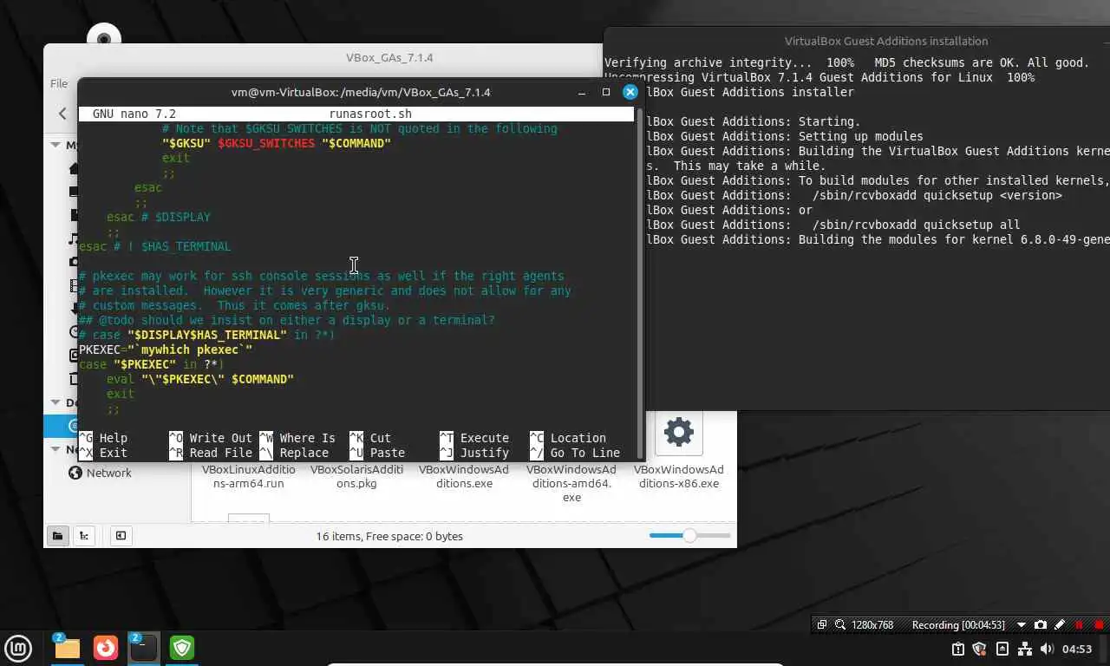
Task: Click VirtualBox Guest Additions installation title bar
Action: (x=885, y=41)
